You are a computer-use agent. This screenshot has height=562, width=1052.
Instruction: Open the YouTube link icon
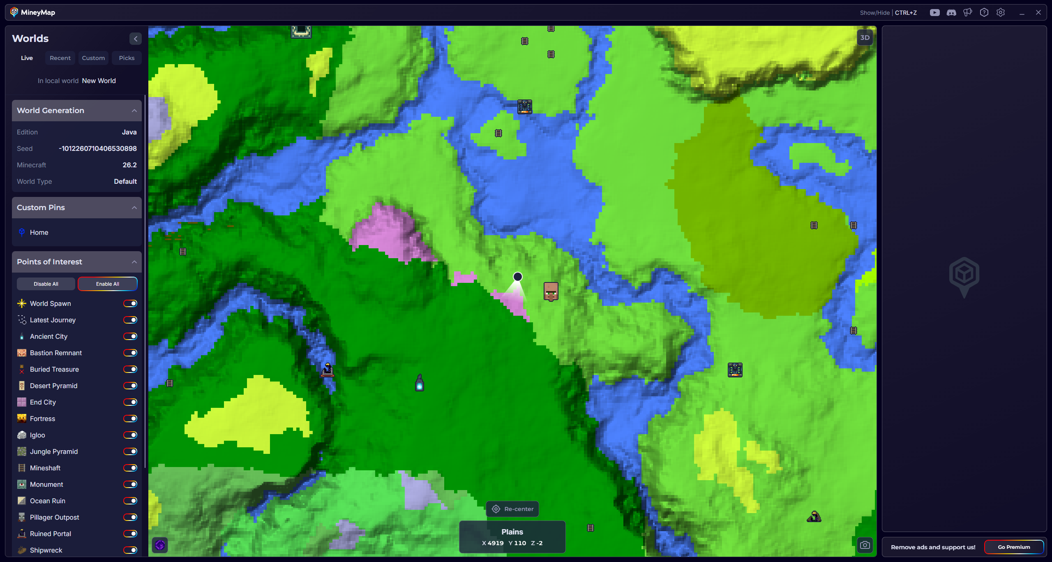coord(934,13)
